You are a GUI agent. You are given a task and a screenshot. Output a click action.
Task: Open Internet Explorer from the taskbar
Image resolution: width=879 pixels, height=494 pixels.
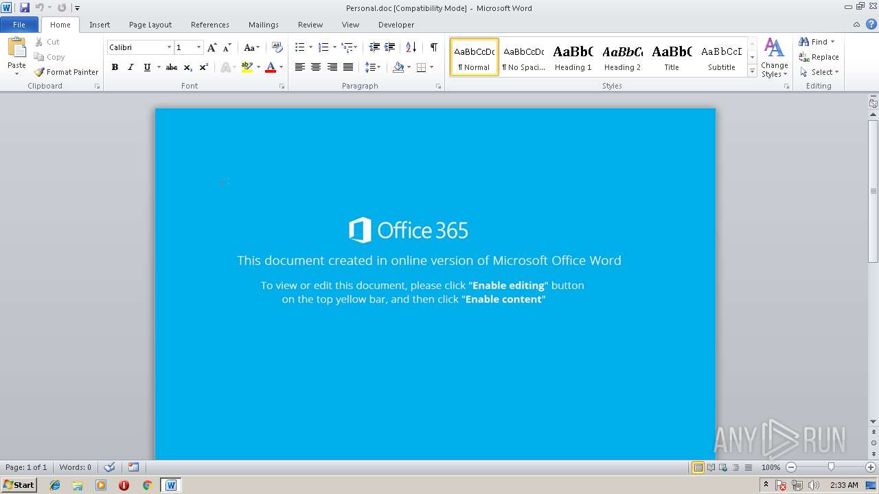55,485
